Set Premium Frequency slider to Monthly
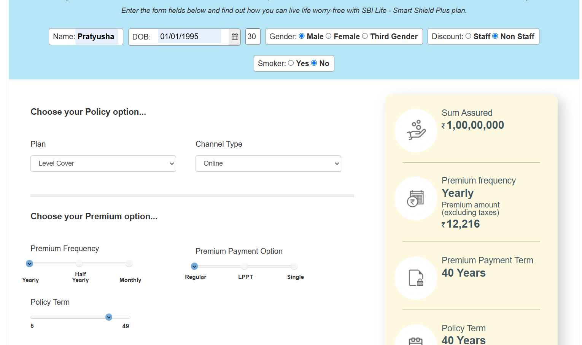582x345 pixels. pyautogui.click(x=129, y=263)
